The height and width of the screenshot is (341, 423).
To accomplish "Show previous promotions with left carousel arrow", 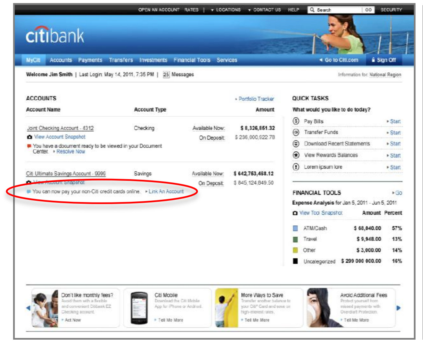I will tap(28, 308).
